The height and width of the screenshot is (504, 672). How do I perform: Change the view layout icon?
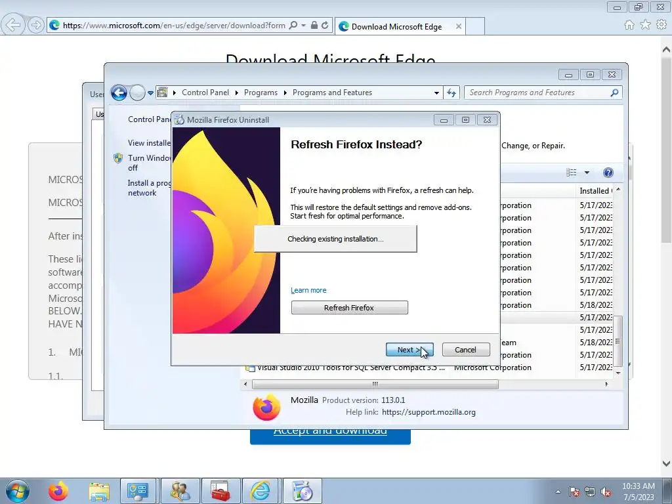[x=572, y=173]
